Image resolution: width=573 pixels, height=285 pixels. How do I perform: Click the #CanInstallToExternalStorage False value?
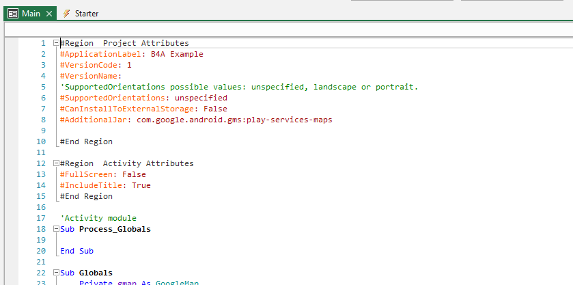(215, 109)
